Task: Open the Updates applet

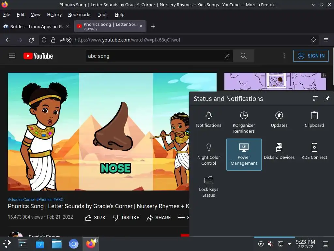Action: click(279, 120)
